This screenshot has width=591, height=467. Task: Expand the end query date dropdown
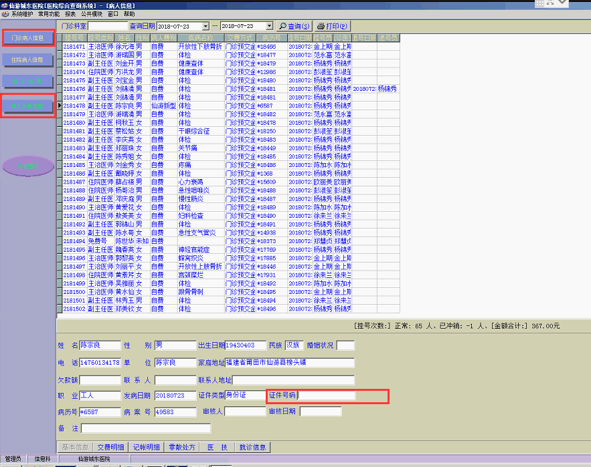click(269, 26)
